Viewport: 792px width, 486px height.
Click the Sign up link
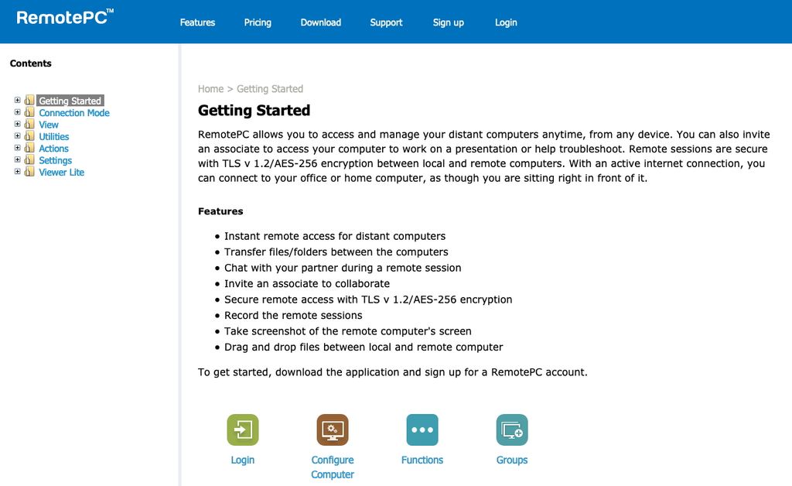449,22
